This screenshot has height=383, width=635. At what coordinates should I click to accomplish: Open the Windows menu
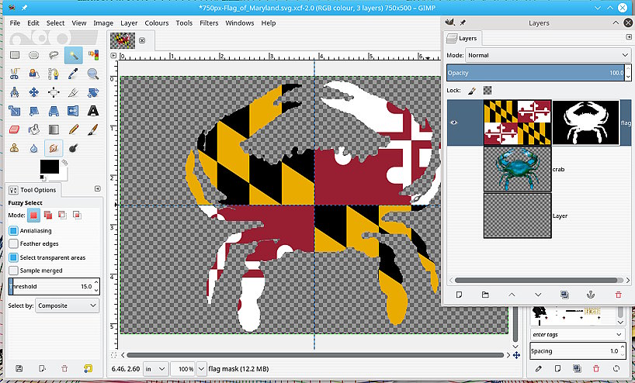(240, 23)
